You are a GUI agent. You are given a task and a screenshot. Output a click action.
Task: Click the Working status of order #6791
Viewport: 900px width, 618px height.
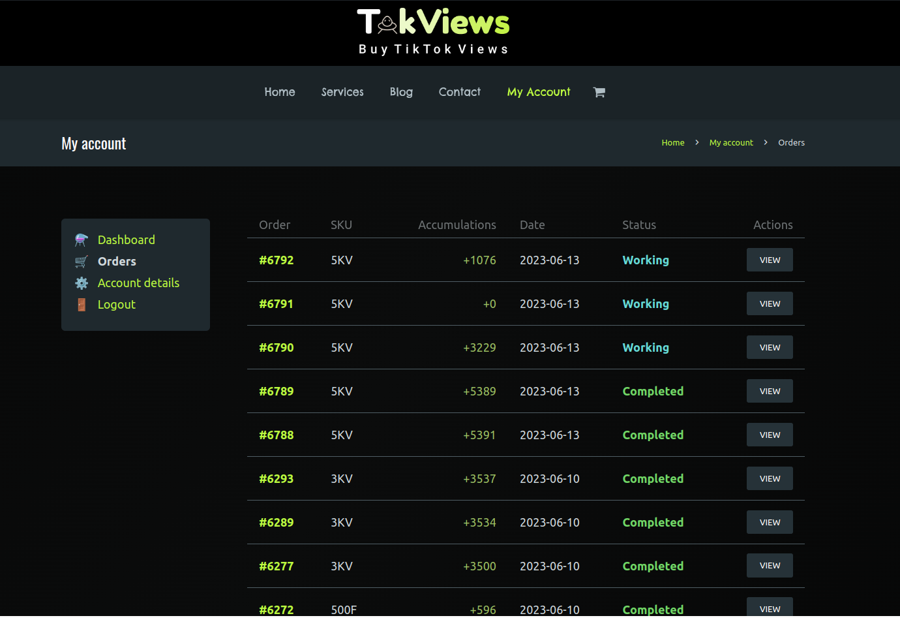646,304
